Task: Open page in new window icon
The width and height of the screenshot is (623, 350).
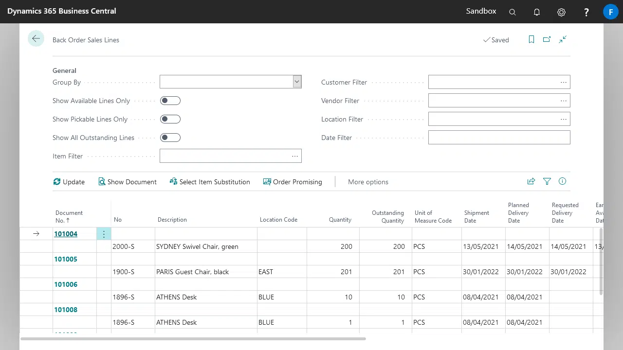Action: click(547, 39)
